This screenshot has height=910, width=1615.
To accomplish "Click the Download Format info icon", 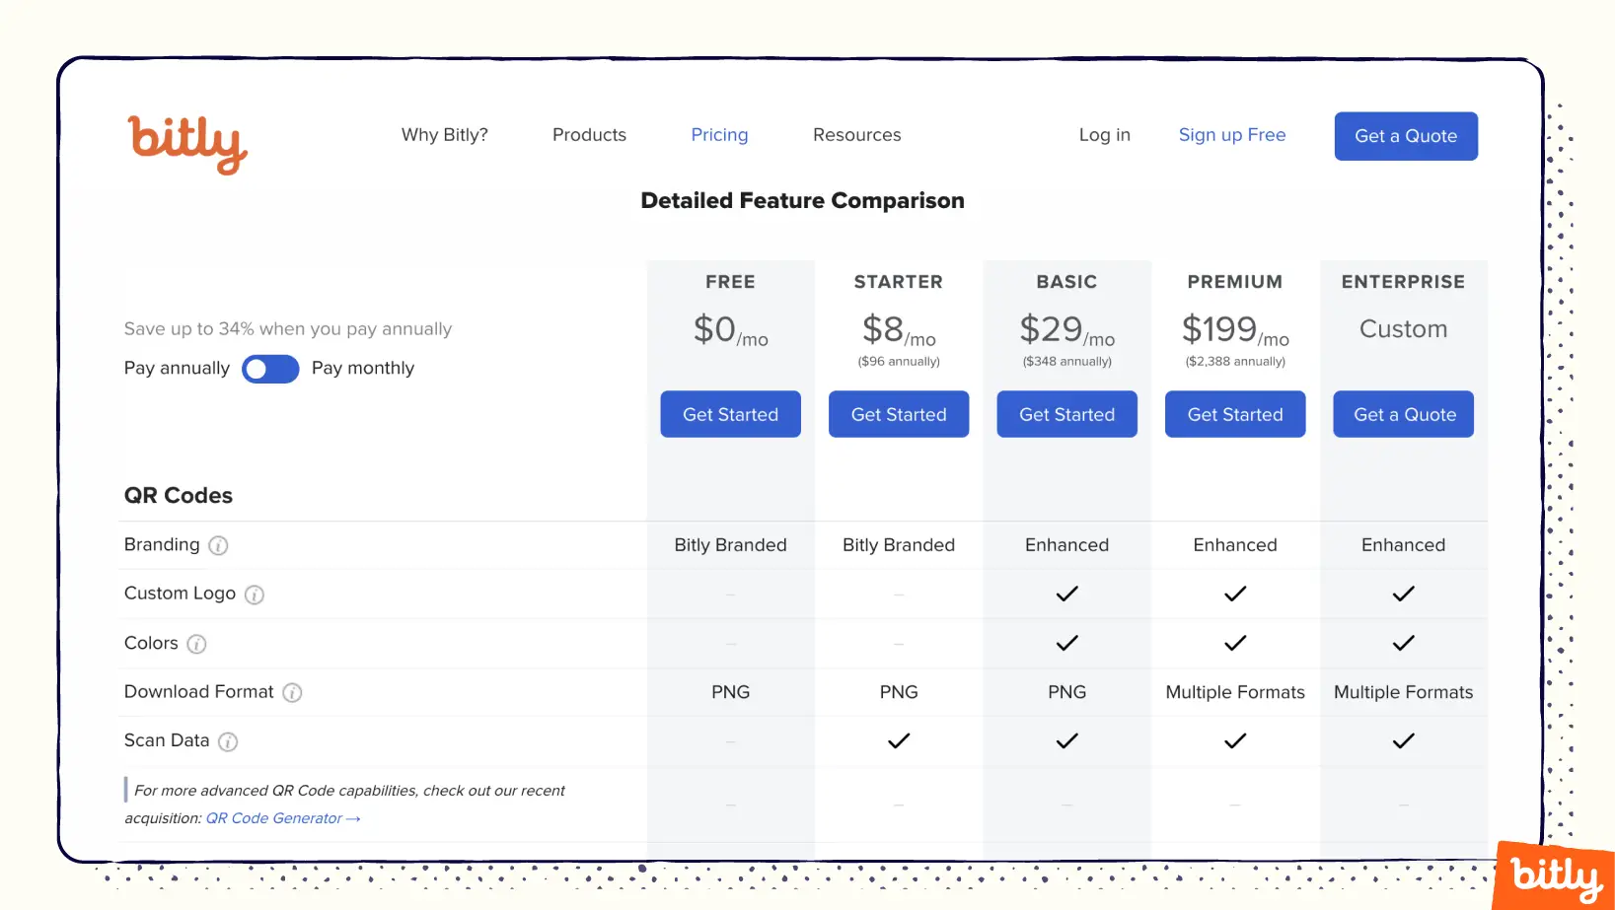I will [x=292, y=693].
